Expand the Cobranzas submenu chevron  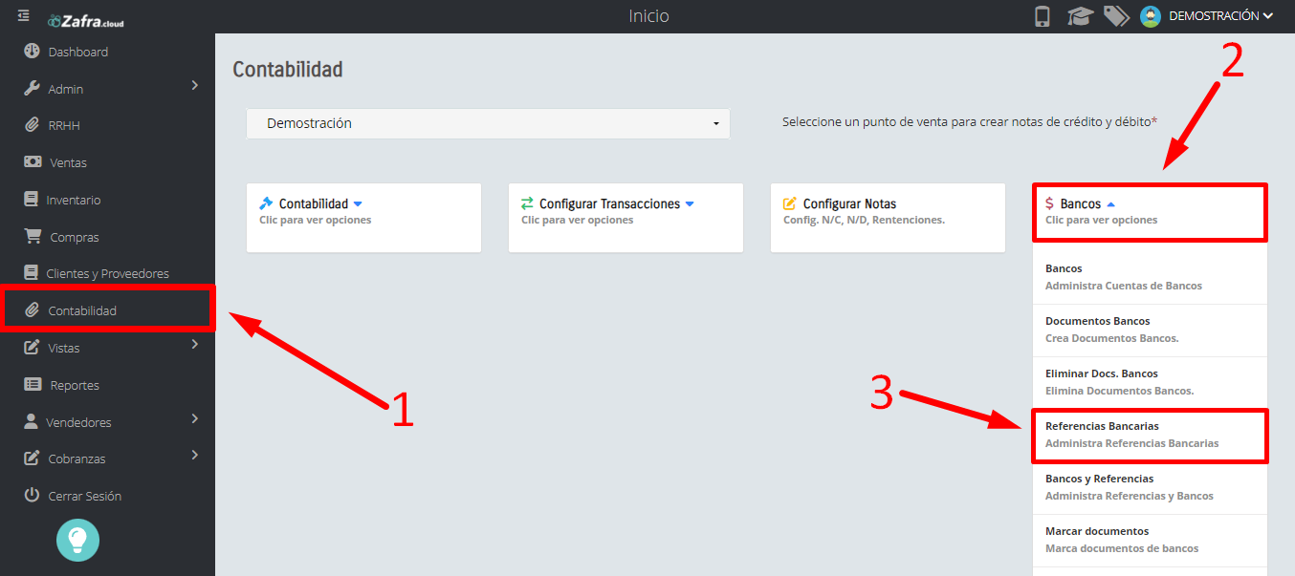coord(195,456)
